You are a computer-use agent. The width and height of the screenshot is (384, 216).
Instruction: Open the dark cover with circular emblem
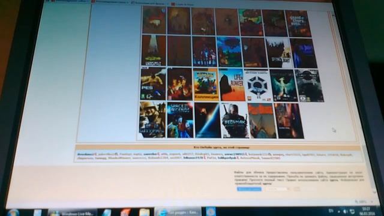[x=310, y=86]
